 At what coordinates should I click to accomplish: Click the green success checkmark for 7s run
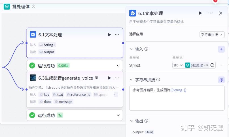tap(32, 115)
